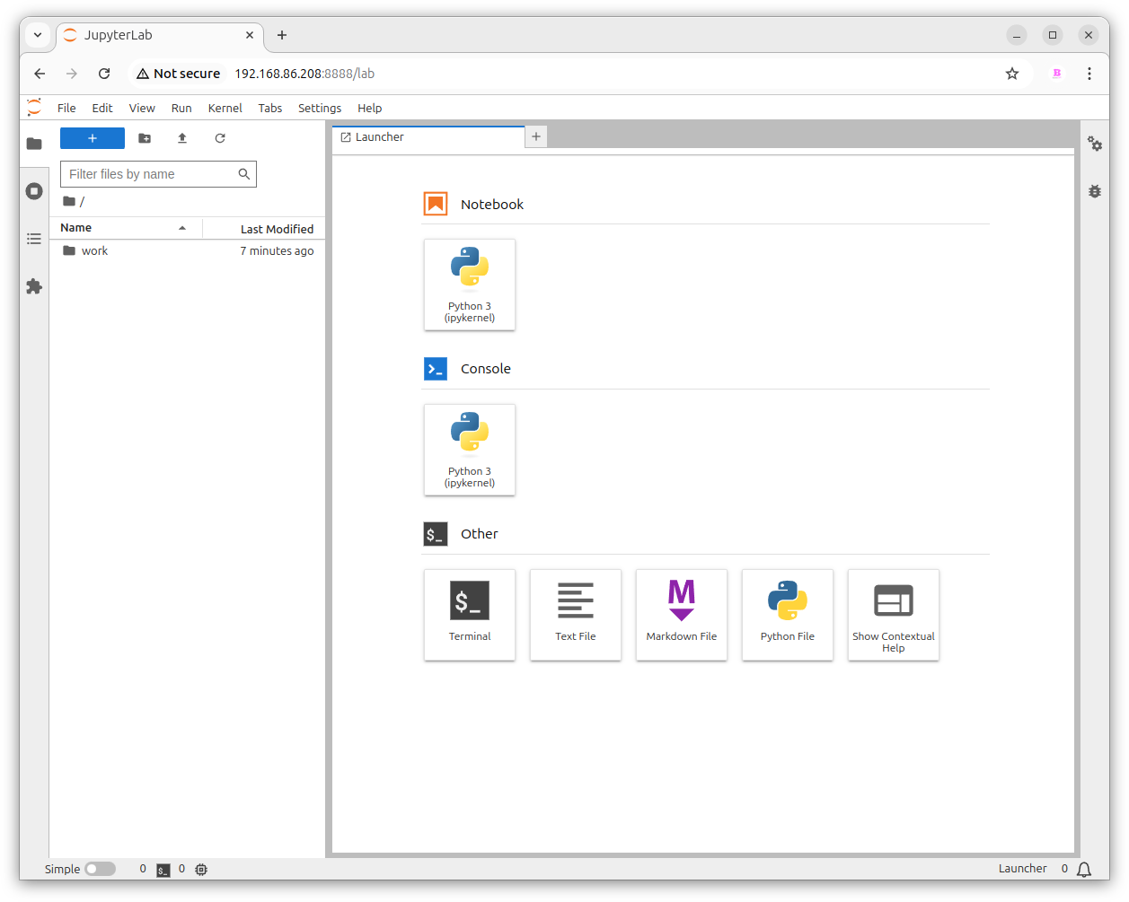Open the Kernel menu
Viewport: 1129px width, 902px height.
225,108
